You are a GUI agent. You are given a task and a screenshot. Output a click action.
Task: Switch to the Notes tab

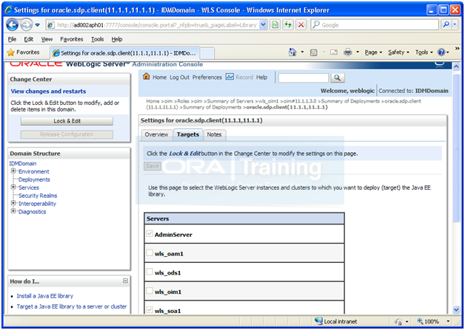tap(214, 134)
